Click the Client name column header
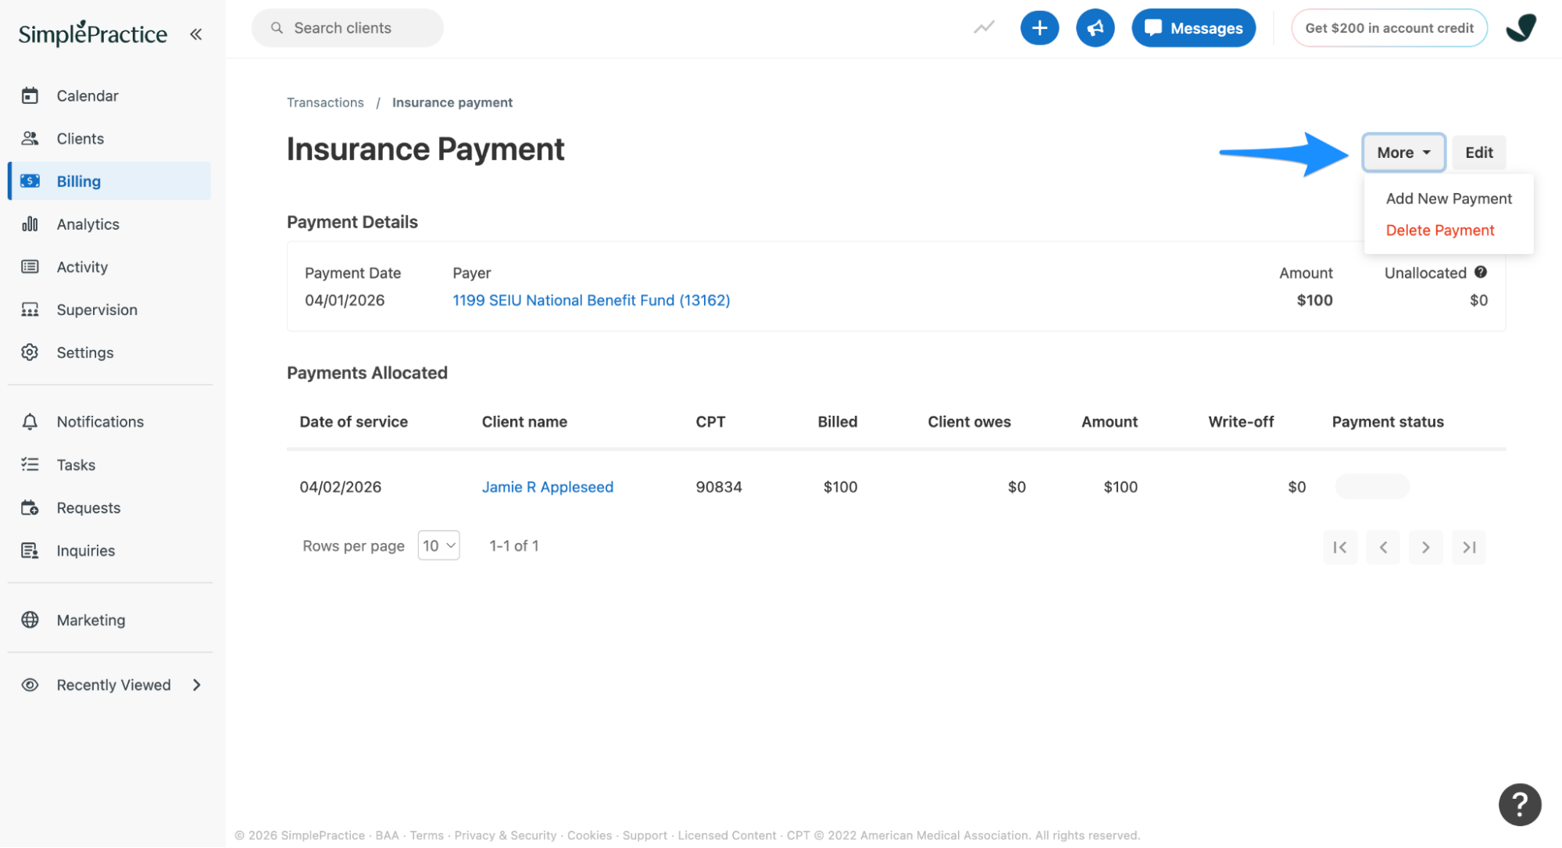 coord(524,421)
